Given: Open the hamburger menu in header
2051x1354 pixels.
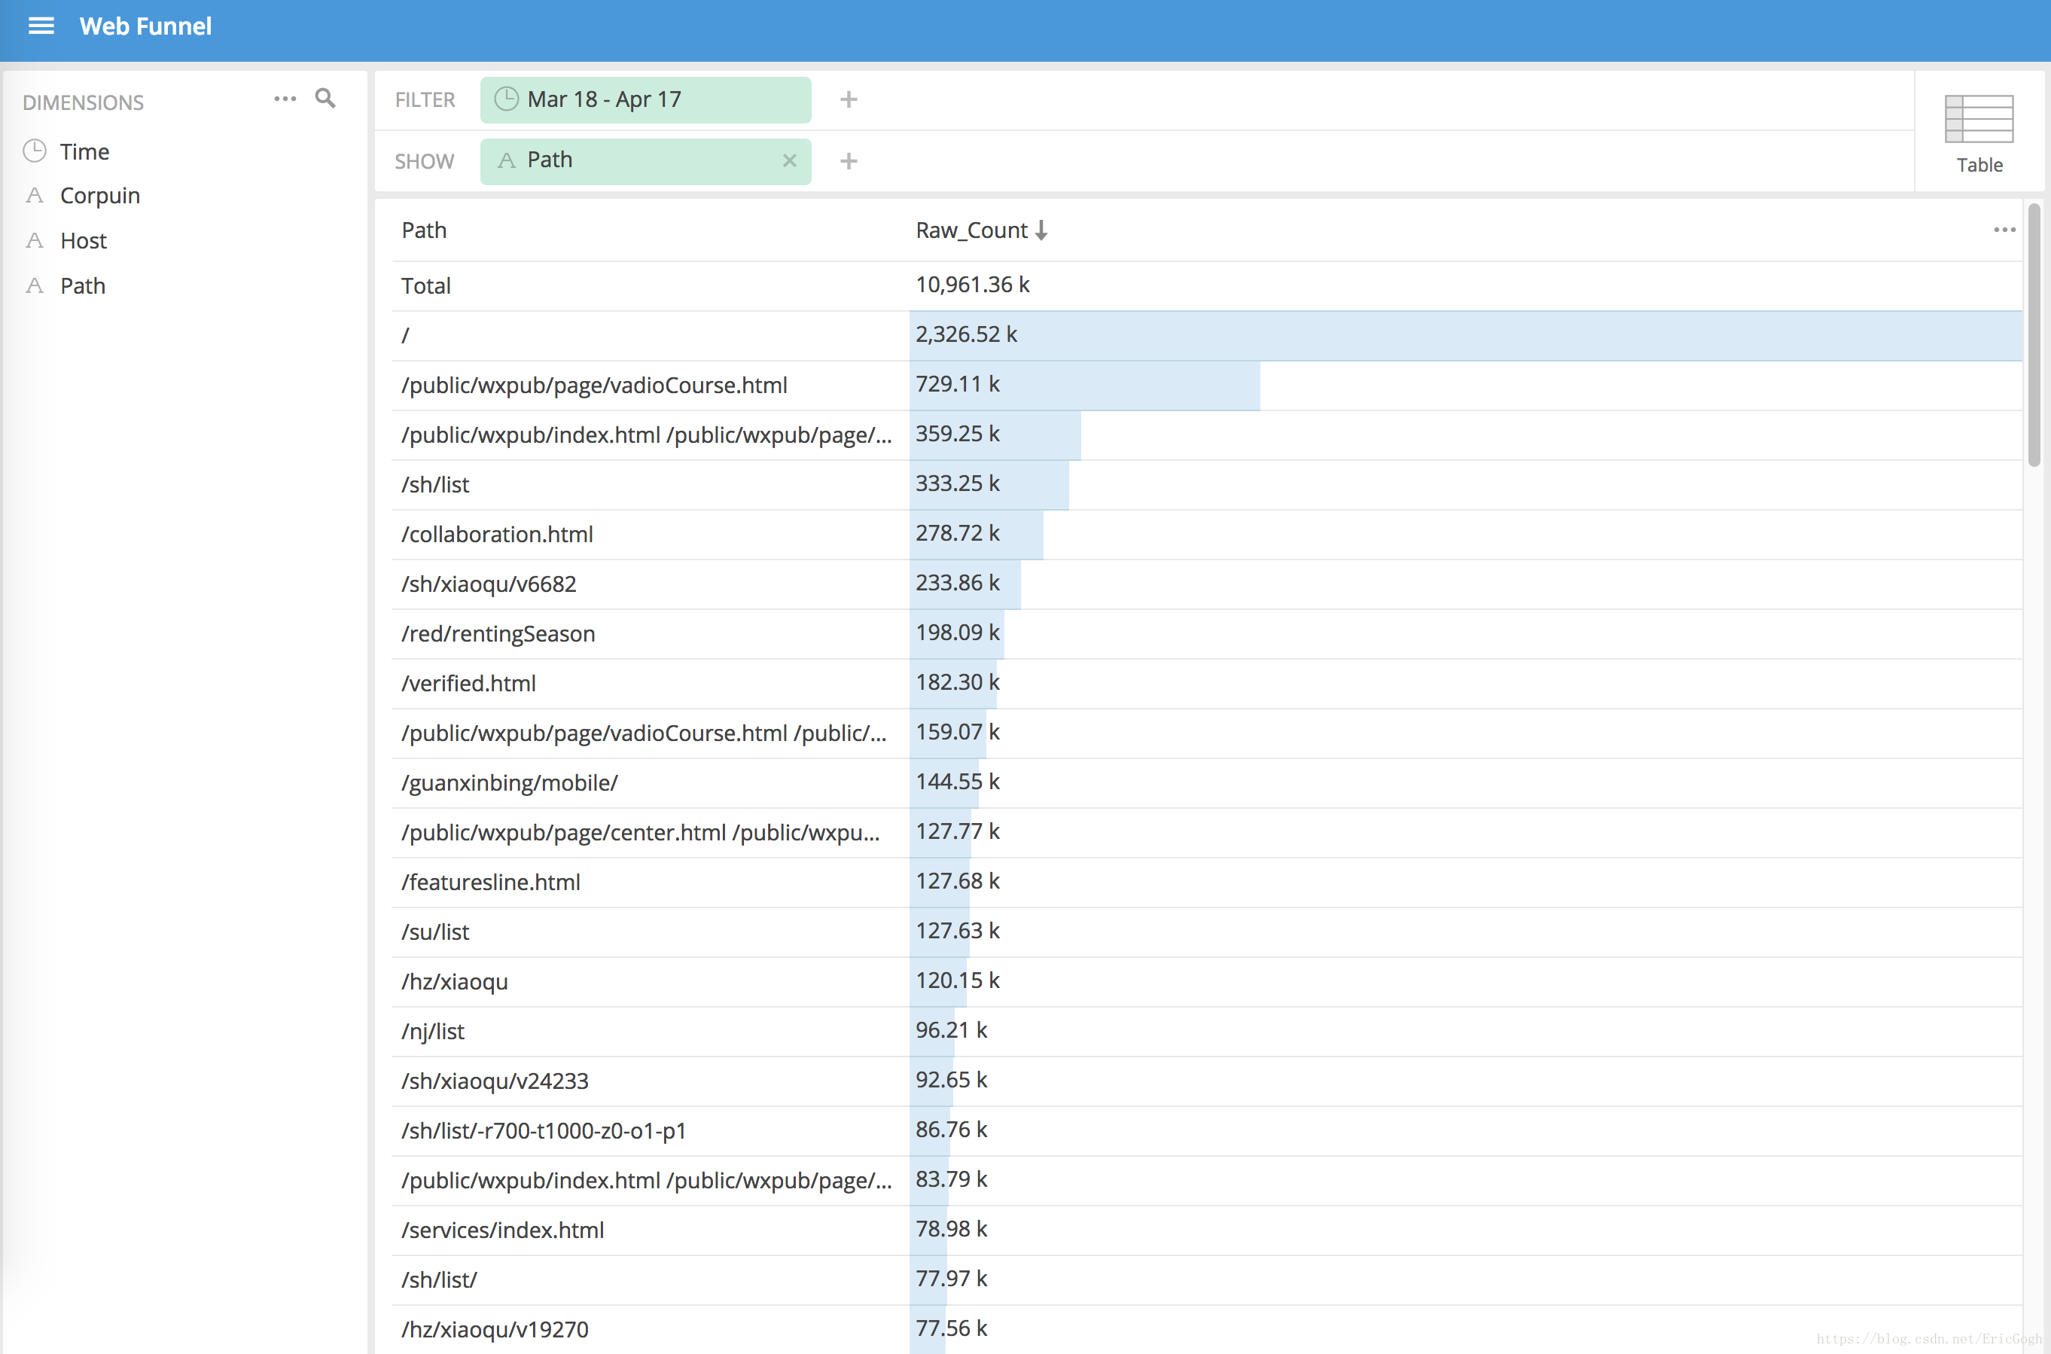Looking at the screenshot, I should pos(41,26).
